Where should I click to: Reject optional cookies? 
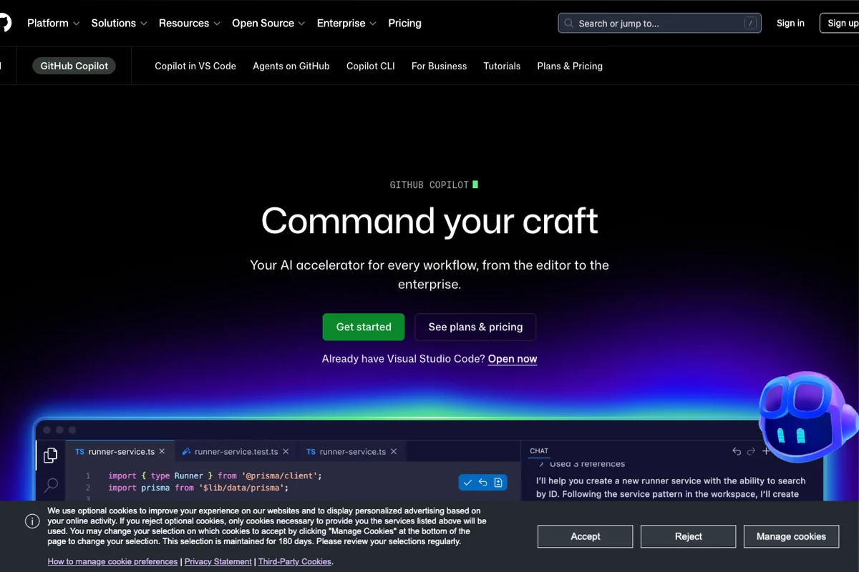pyautogui.click(x=688, y=536)
